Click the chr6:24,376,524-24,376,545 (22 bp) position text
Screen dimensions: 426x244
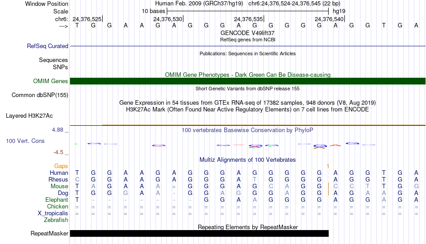click(x=294, y=4)
